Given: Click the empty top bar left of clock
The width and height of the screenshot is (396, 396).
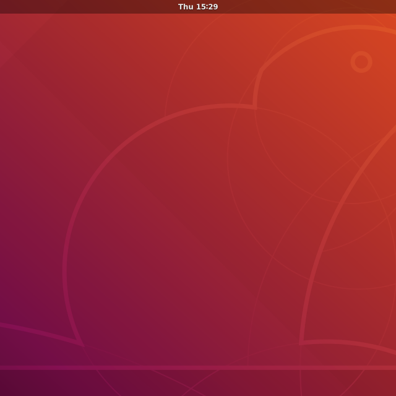Looking at the screenshot, I should 87,7.
